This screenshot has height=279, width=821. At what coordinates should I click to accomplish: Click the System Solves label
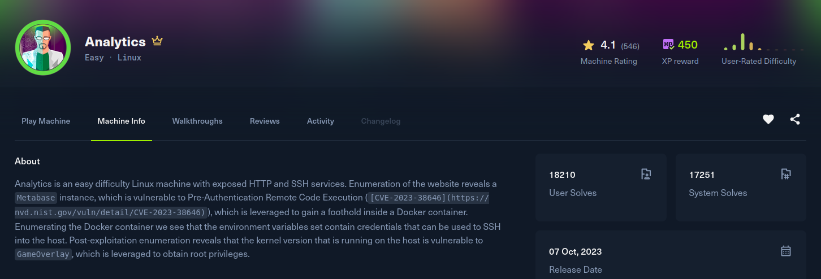(x=718, y=193)
